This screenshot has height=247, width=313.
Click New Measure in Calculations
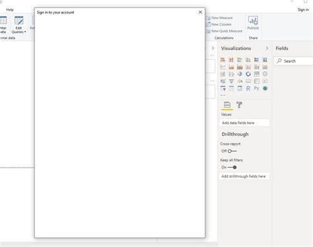tap(220, 18)
